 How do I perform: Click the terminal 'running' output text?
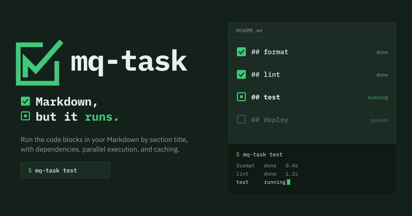click(275, 182)
